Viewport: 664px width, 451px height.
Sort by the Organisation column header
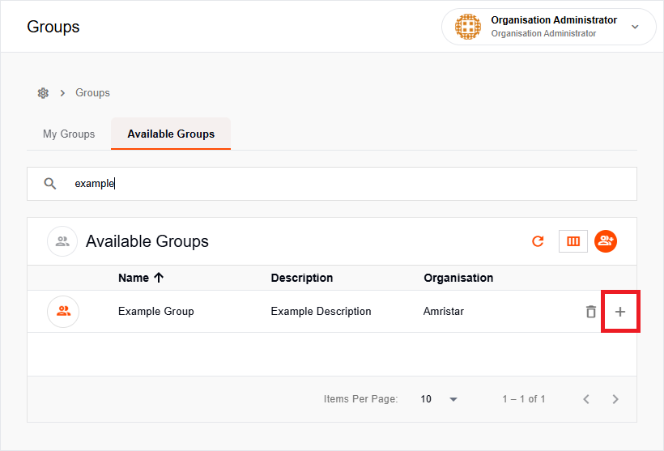(x=458, y=278)
